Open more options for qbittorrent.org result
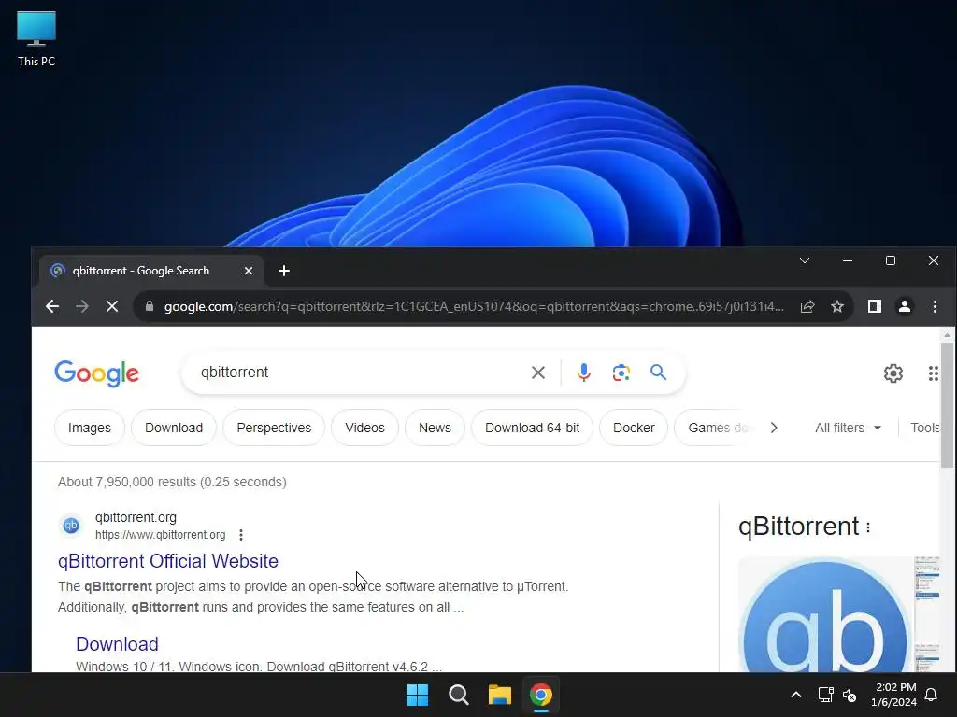This screenshot has width=957, height=717. 241,535
